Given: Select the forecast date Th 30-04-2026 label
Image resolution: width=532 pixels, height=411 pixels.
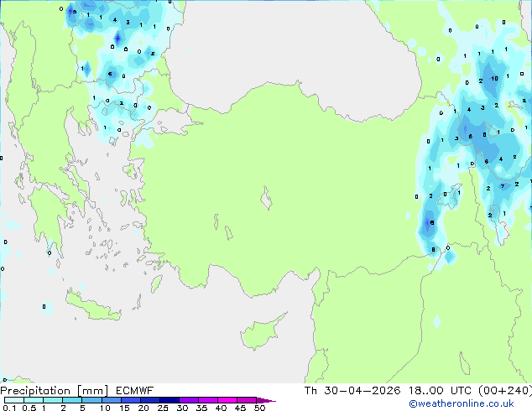Looking at the screenshot, I should coord(352,391).
